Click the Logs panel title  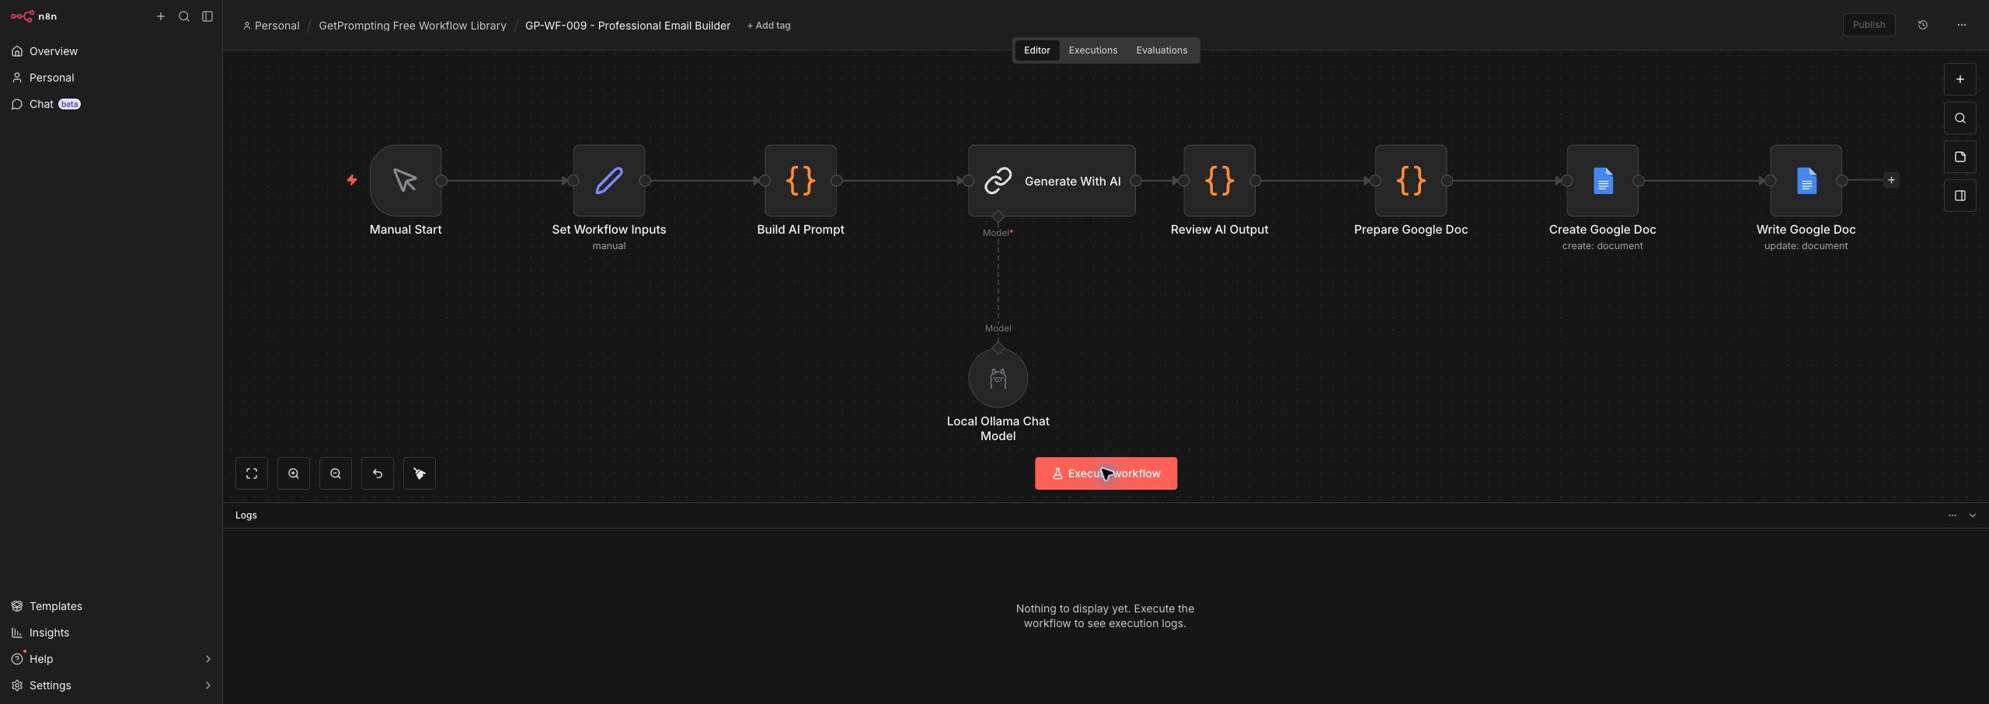pyautogui.click(x=246, y=515)
